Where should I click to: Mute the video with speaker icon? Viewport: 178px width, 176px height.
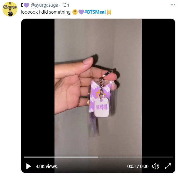[x=156, y=166]
